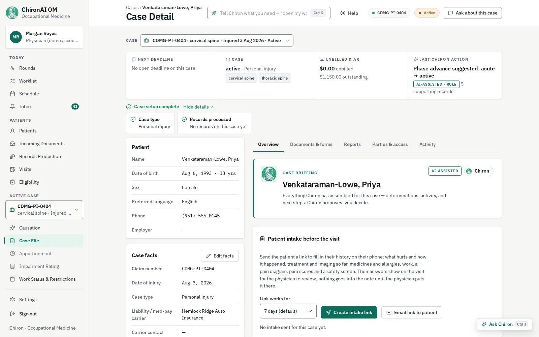Open the Causation sparkle icon
The width and height of the screenshot is (539, 337).
click(12, 228)
